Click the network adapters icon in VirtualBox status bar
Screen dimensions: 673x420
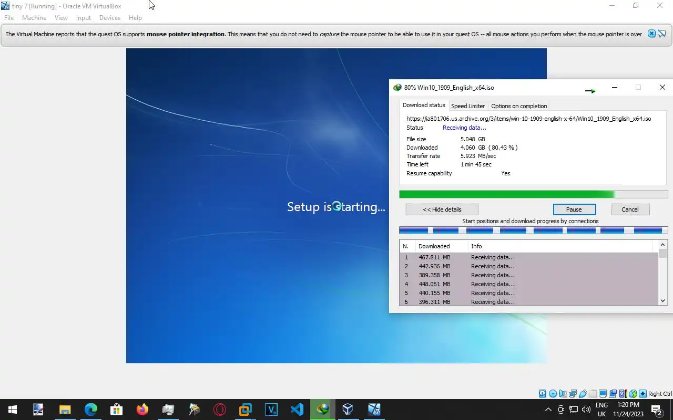point(573,394)
